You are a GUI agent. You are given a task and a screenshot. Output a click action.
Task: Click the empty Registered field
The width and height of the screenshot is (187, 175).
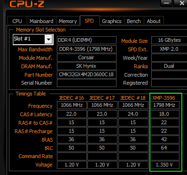(x=169, y=83)
